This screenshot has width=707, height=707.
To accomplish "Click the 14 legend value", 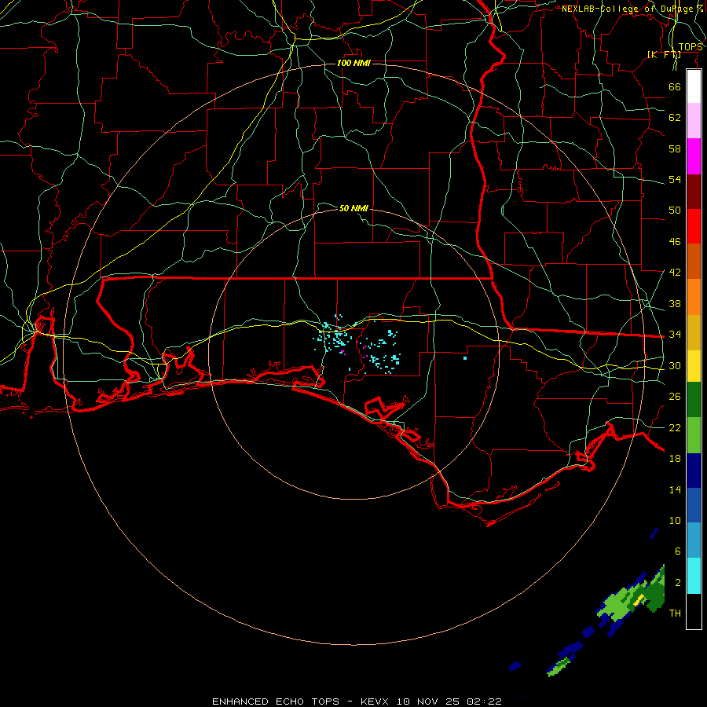I will 675,489.
